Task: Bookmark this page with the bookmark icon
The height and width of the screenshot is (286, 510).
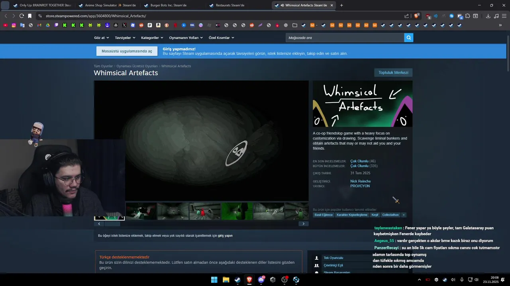Action: coord(29,16)
